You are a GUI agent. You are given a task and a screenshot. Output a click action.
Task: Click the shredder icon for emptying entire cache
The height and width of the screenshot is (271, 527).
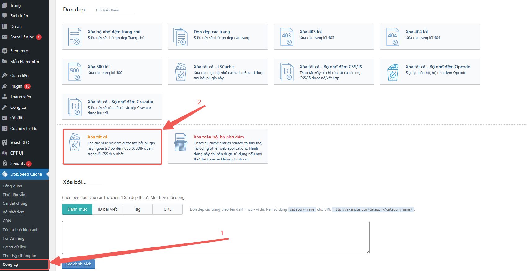pos(181,142)
